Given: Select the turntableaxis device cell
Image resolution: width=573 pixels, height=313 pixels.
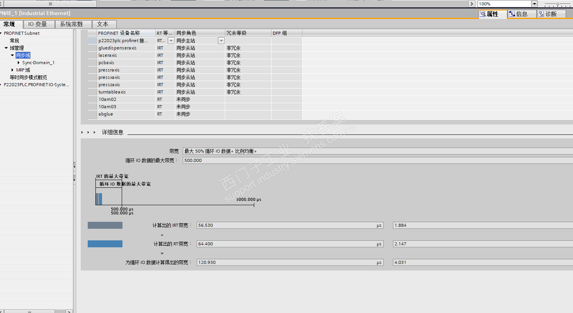Looking at the screenshot, I should coord(126,92).
